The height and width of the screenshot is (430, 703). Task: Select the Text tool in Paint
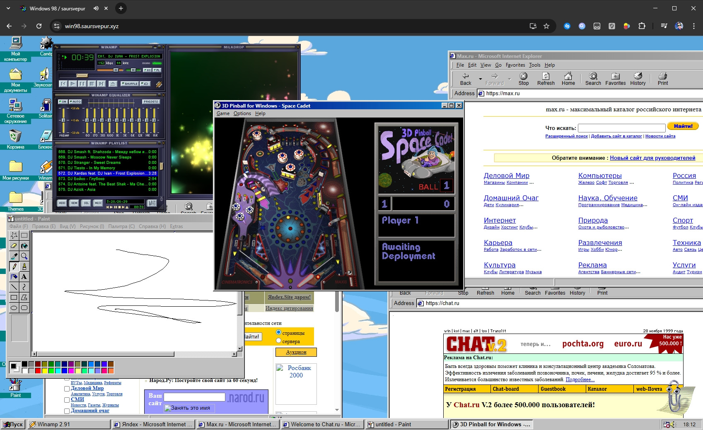(x=24, y=276)
